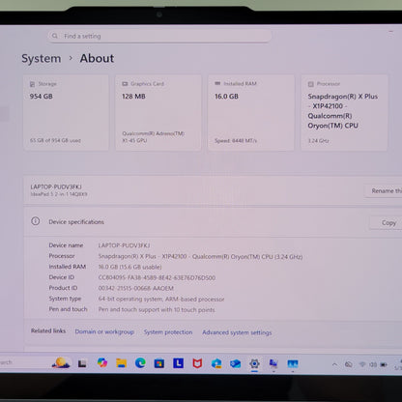402x402 pixels.
Task: Open the System protection link
Action: [x=168, y=332]
